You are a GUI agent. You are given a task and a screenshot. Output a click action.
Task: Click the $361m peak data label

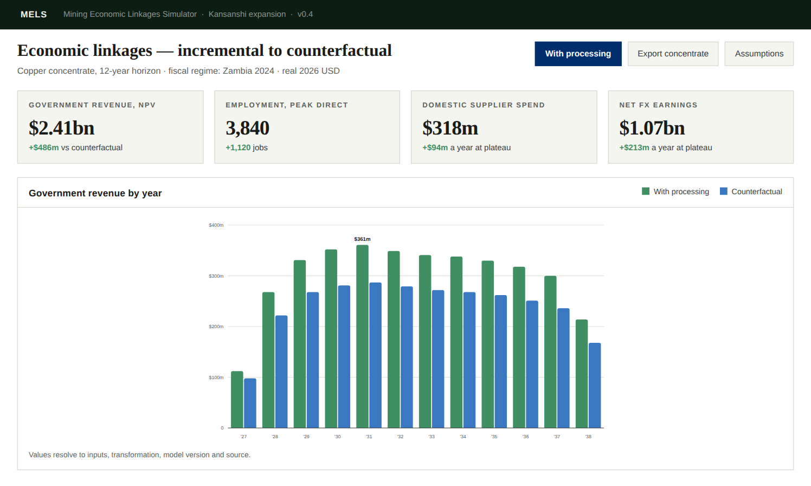(x=362, y=239)
